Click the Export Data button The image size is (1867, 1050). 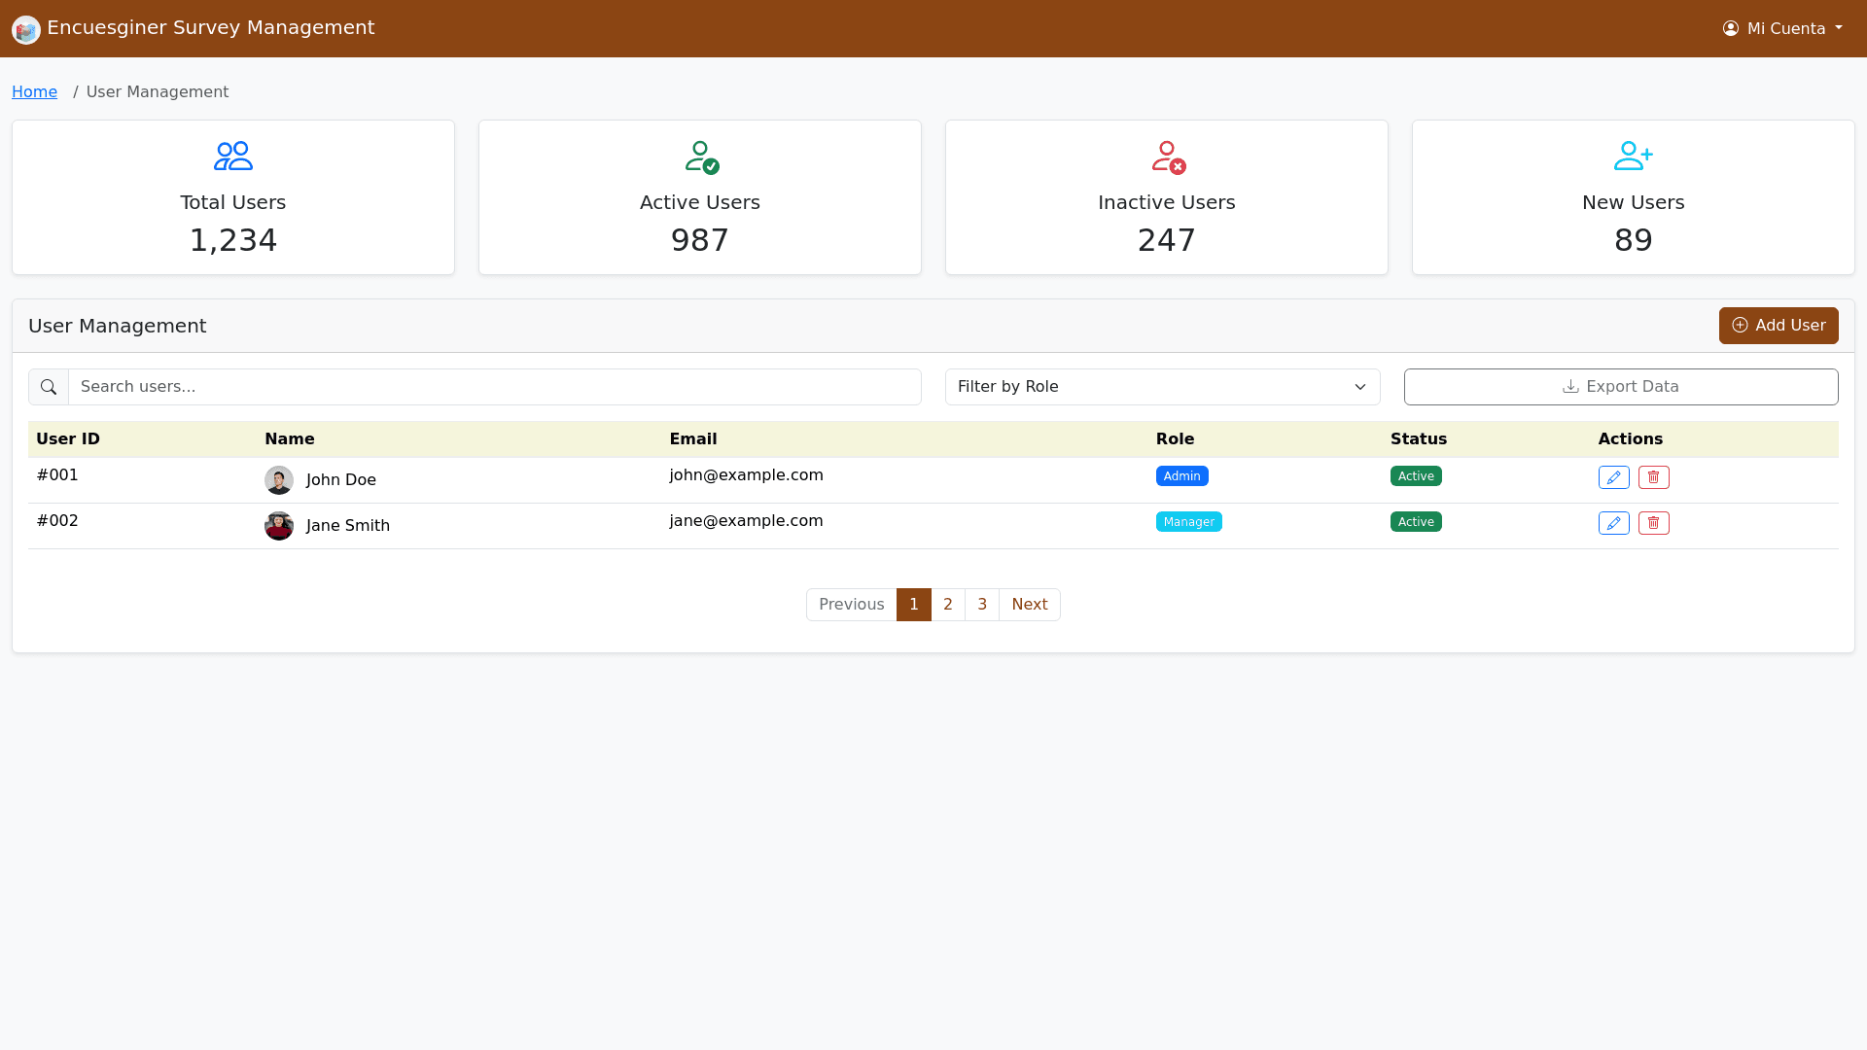coord(1621,387)
